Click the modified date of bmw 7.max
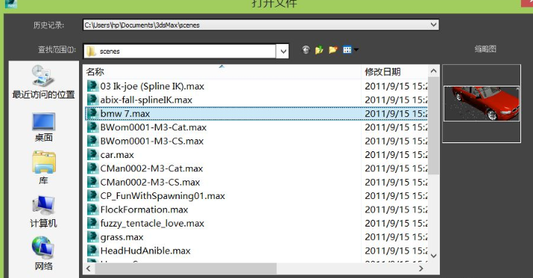Image resolution: width=533 pixels, height=278 pixels. pyautogui.click(x=396, y=113)
